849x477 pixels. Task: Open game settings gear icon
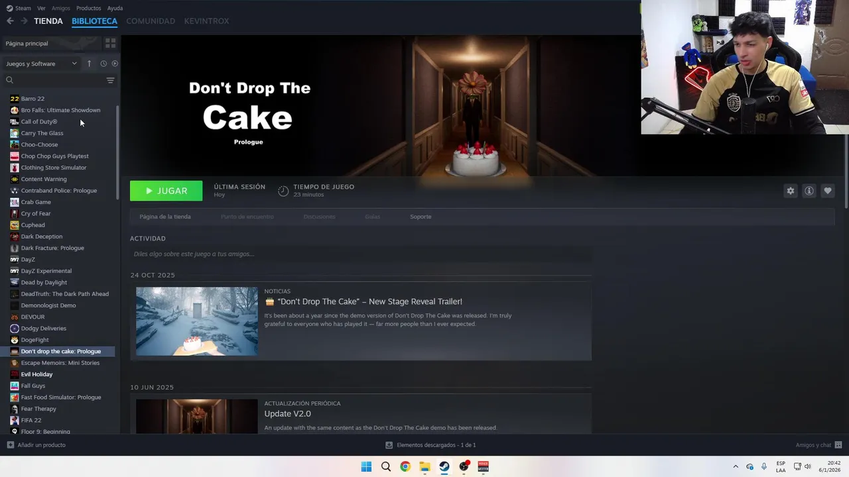[x=791, y=191]
